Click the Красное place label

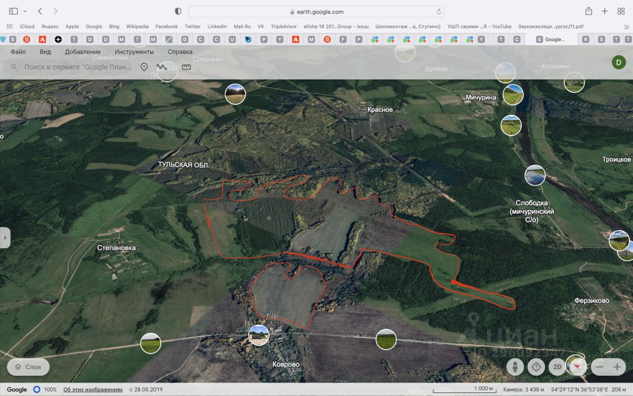click(380, 109)
